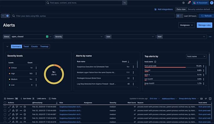The image size is (214, 124).
Task: Open more actions ellipsis in first alert row
Action: [21, 107]
